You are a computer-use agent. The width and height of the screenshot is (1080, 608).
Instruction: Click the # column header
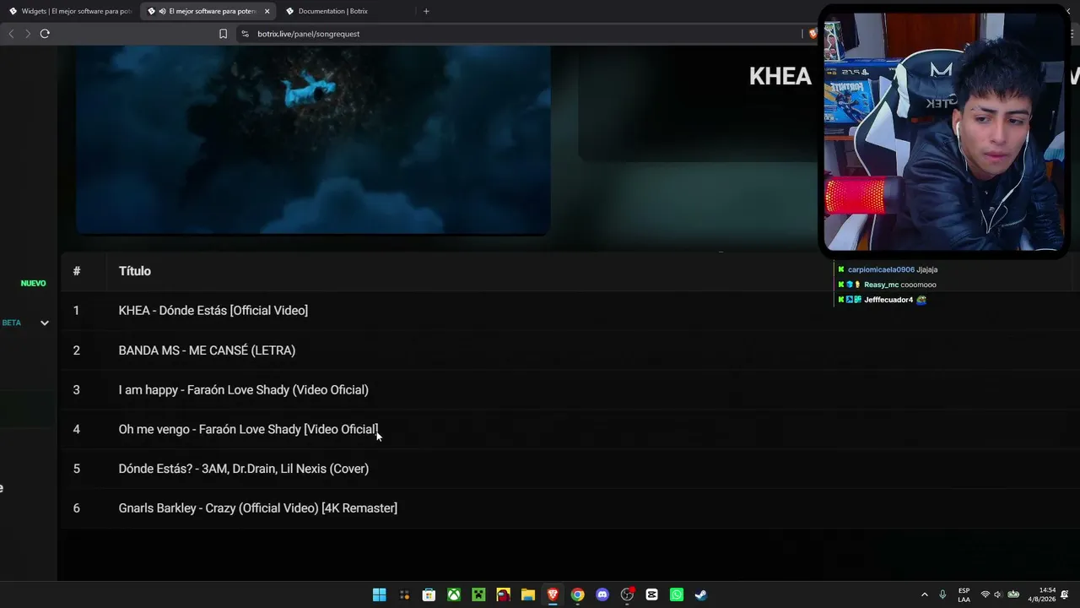tap(77, 271)
